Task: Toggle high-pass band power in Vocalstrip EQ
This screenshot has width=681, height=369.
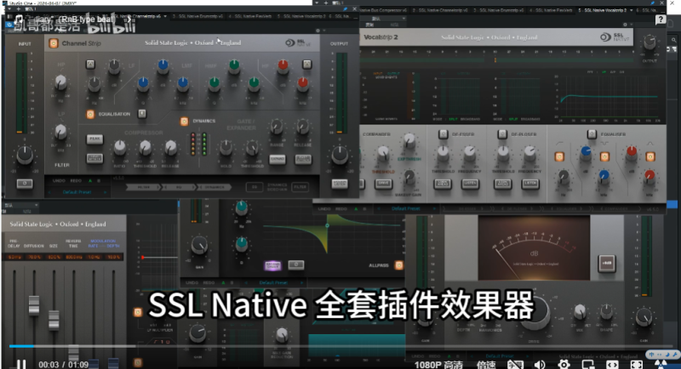Action: point(559,156)
